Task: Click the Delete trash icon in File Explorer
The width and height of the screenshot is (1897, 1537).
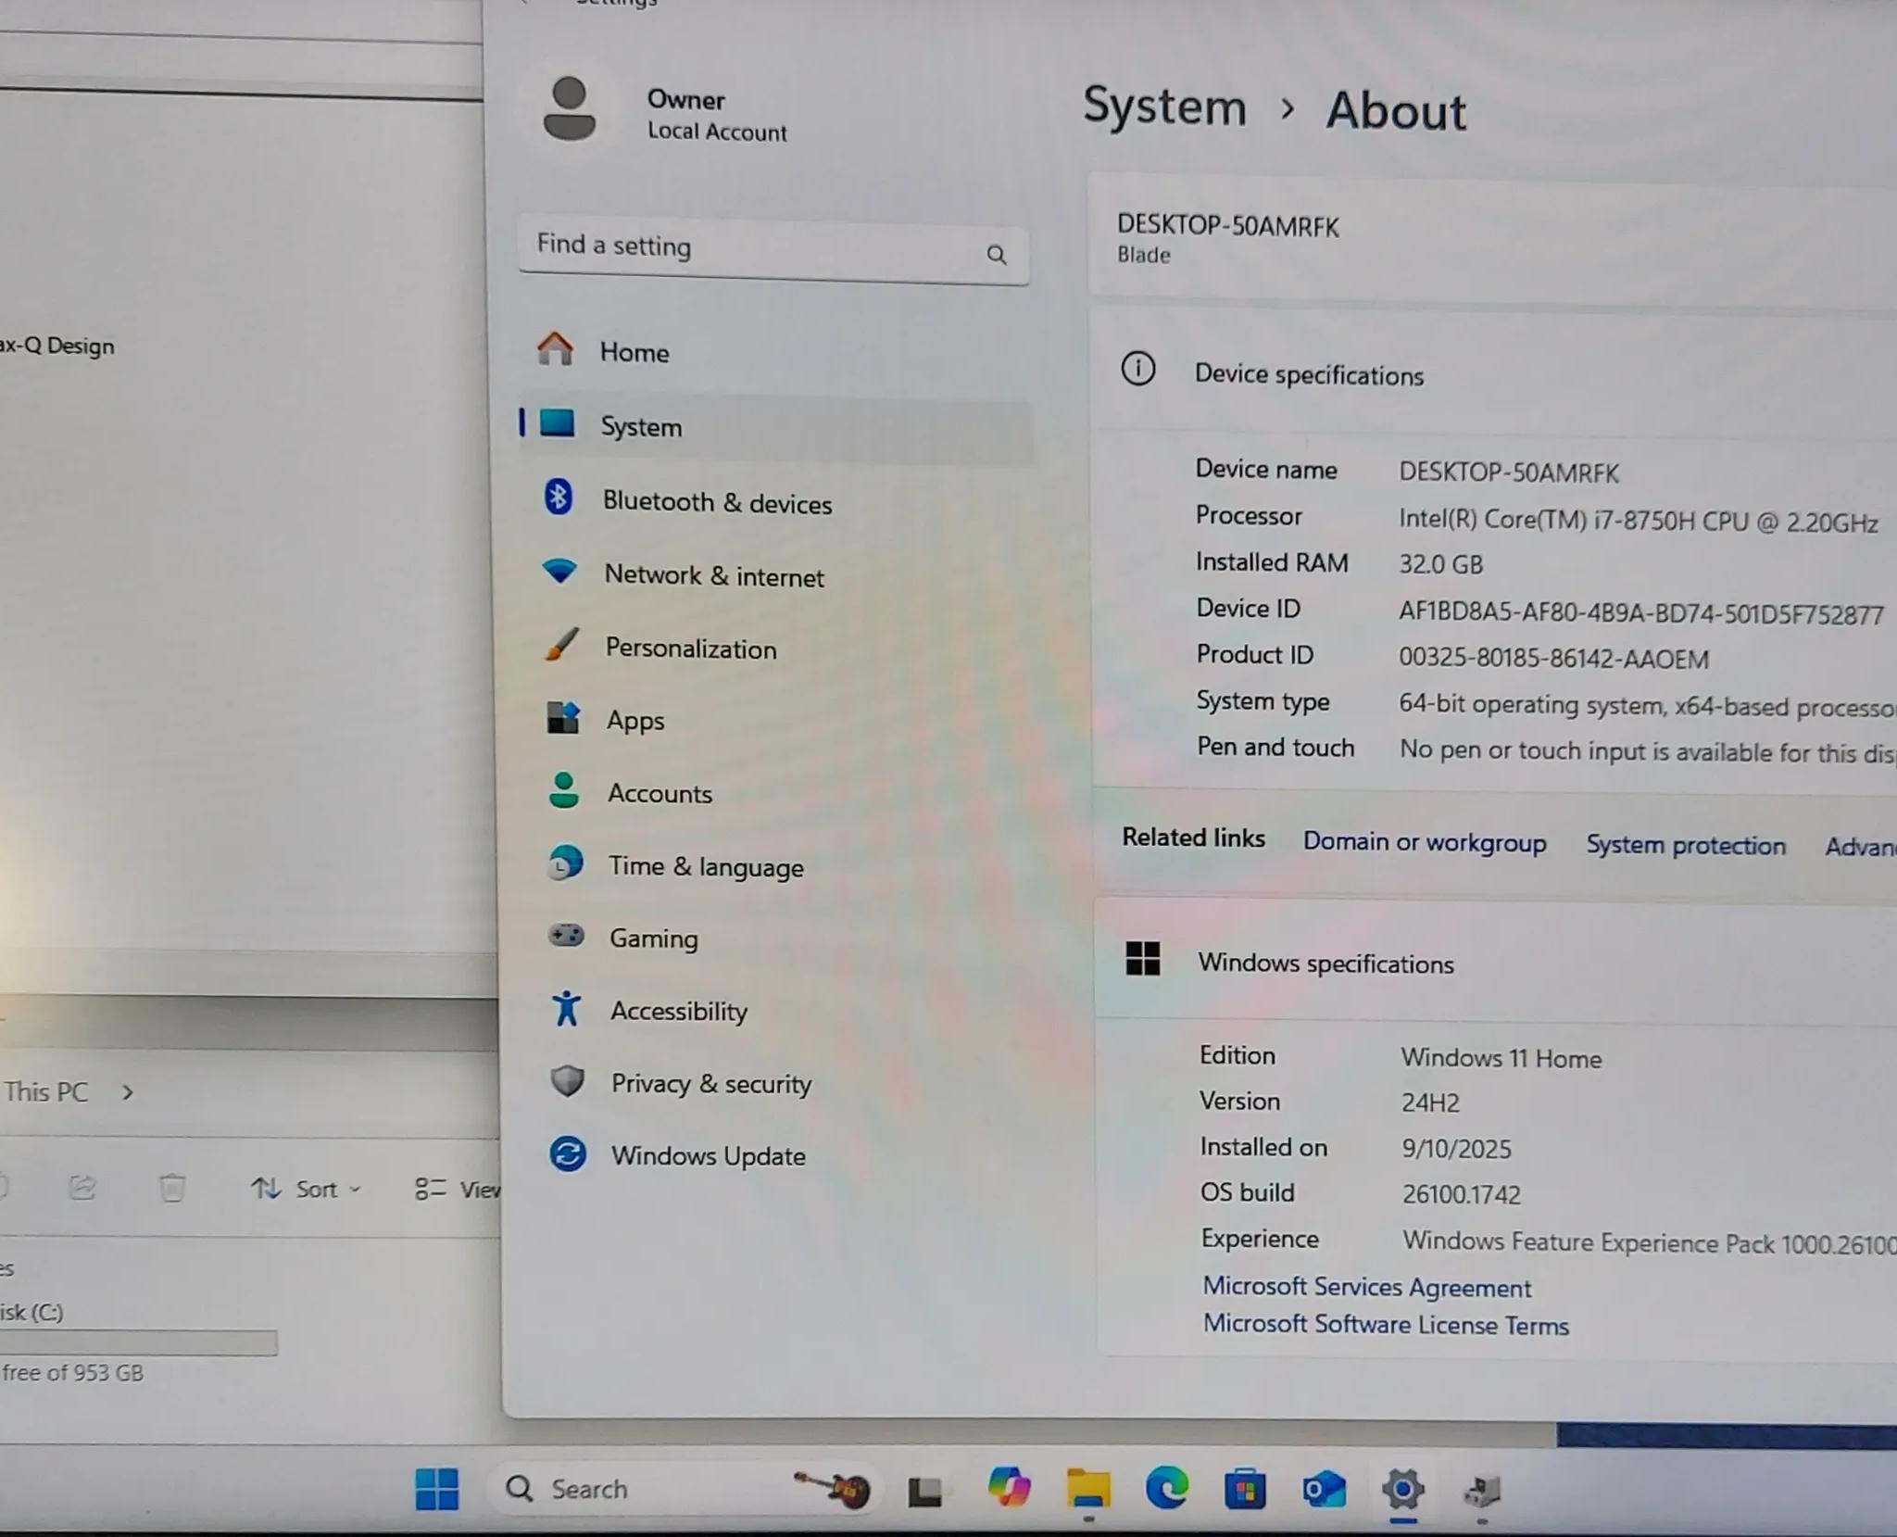Action: tap(172, 1188)
